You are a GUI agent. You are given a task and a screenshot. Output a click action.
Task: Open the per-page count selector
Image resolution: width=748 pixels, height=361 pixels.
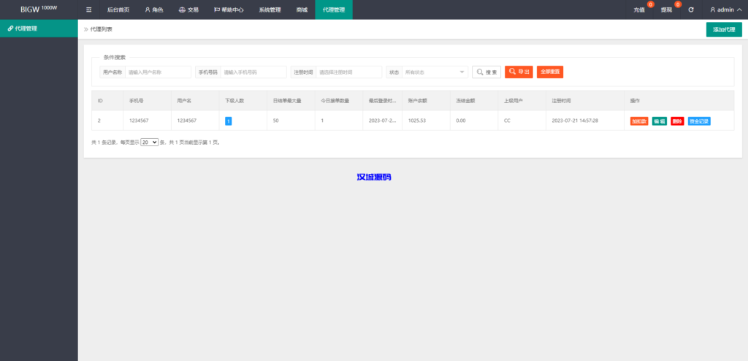(x=149, y=142)
